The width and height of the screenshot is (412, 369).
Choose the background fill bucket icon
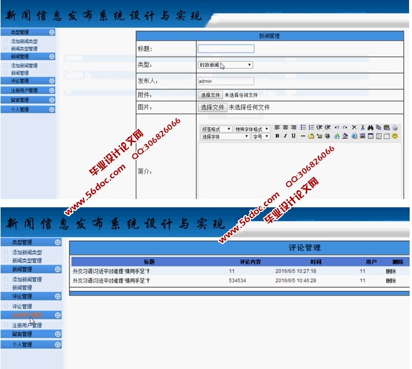click(x=345, y=136)
